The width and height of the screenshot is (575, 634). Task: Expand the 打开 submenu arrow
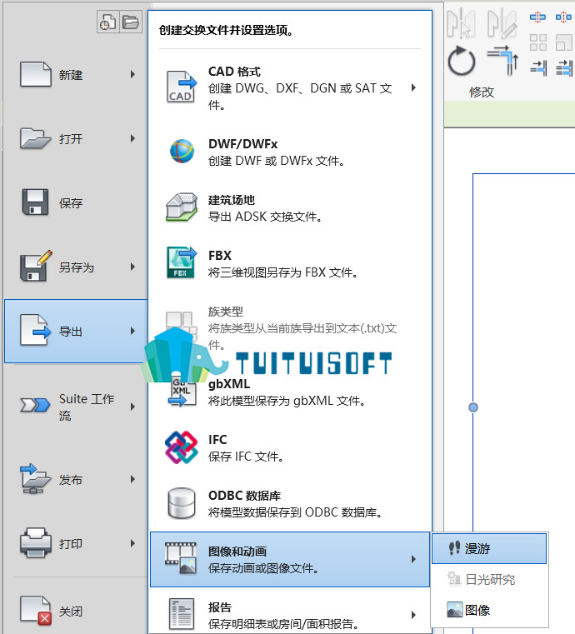(132, 138)
